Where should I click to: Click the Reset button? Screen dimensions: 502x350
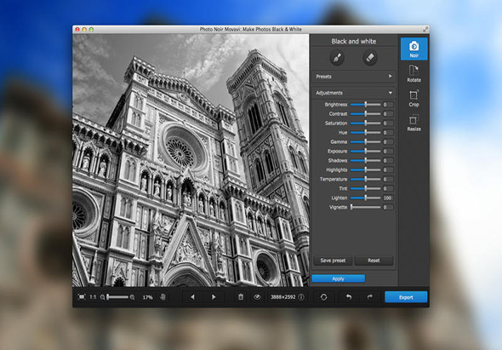click(374, 261)
